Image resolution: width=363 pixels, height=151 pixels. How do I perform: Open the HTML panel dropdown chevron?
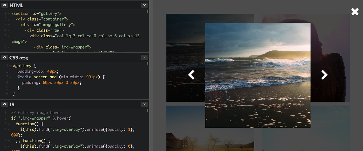tap(144, 5)
